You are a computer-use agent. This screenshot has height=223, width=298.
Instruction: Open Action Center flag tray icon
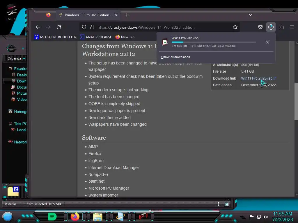(251, 217)
